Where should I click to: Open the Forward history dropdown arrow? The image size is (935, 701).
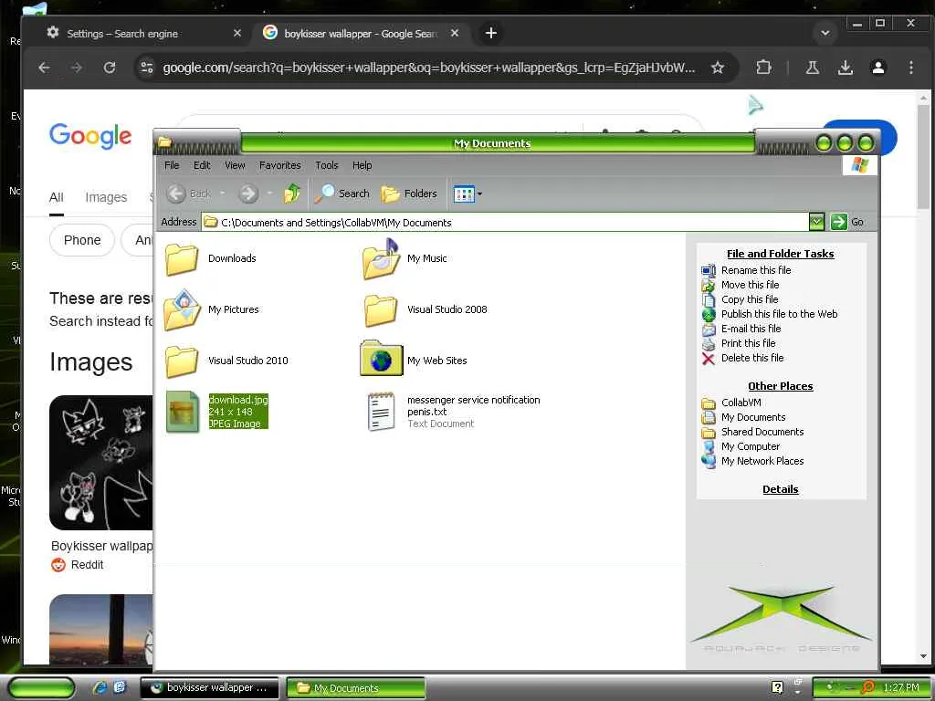click(x=269, y=194)
